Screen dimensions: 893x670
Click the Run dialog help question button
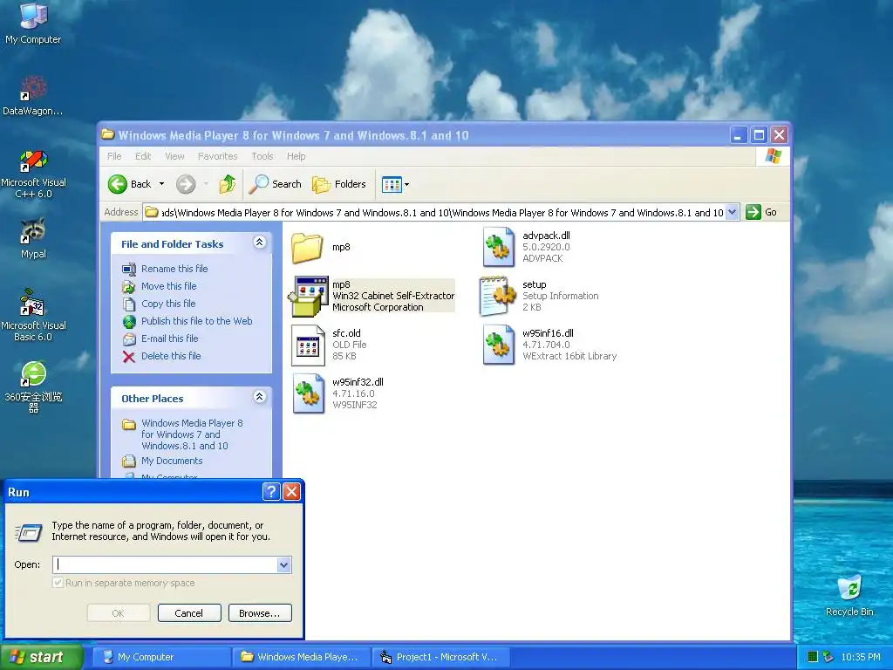click(x=271, y=492)
